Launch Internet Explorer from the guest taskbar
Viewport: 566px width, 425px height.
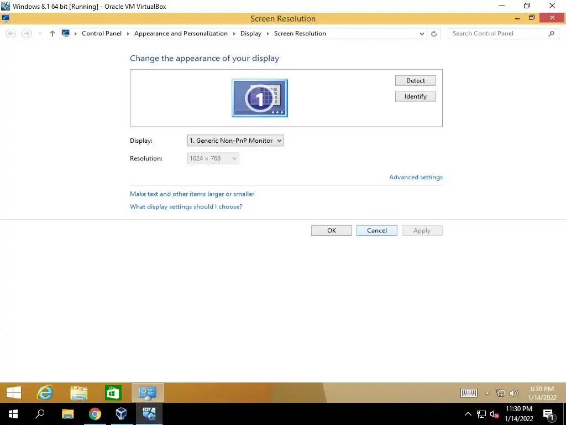pos(45,392)
